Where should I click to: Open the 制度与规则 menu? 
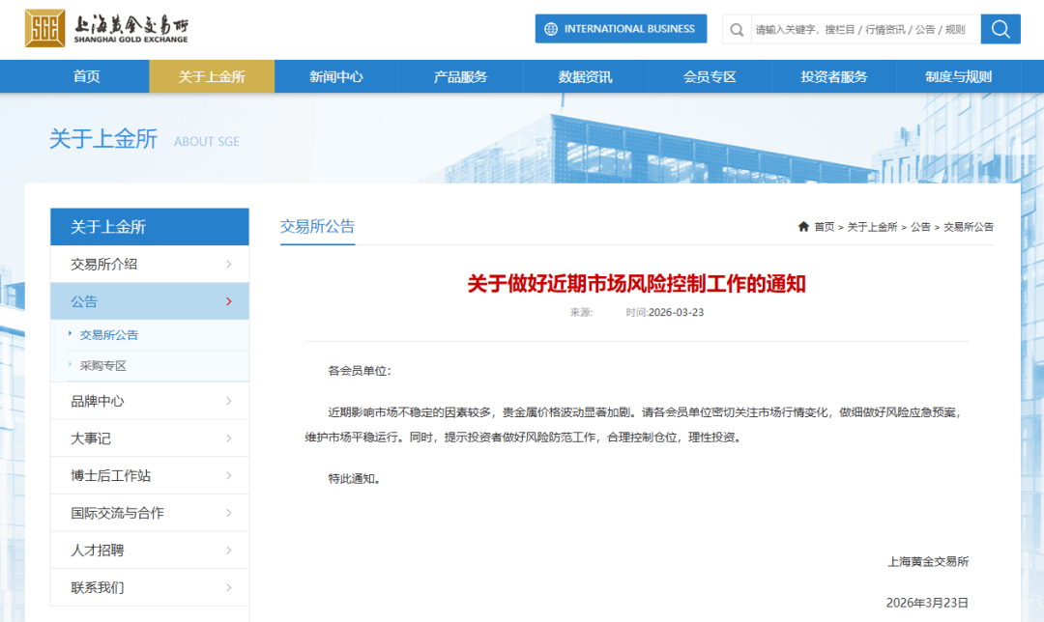pyautogui.click(x=957, y=76)
